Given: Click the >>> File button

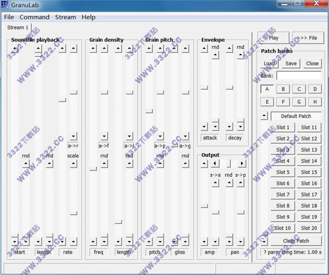Looking at the screenshot, I should [x=308, y=38].
